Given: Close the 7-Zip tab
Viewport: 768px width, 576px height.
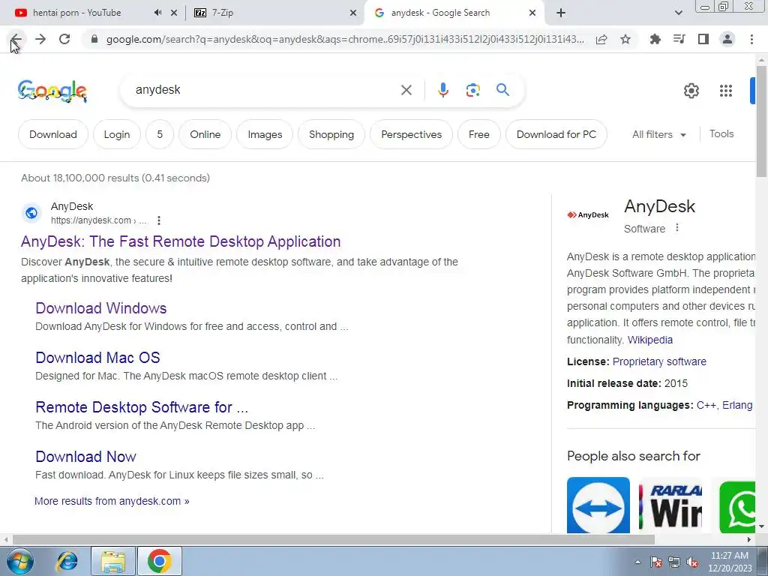Looking at the screenshot, I should click(x=353, y=13).
